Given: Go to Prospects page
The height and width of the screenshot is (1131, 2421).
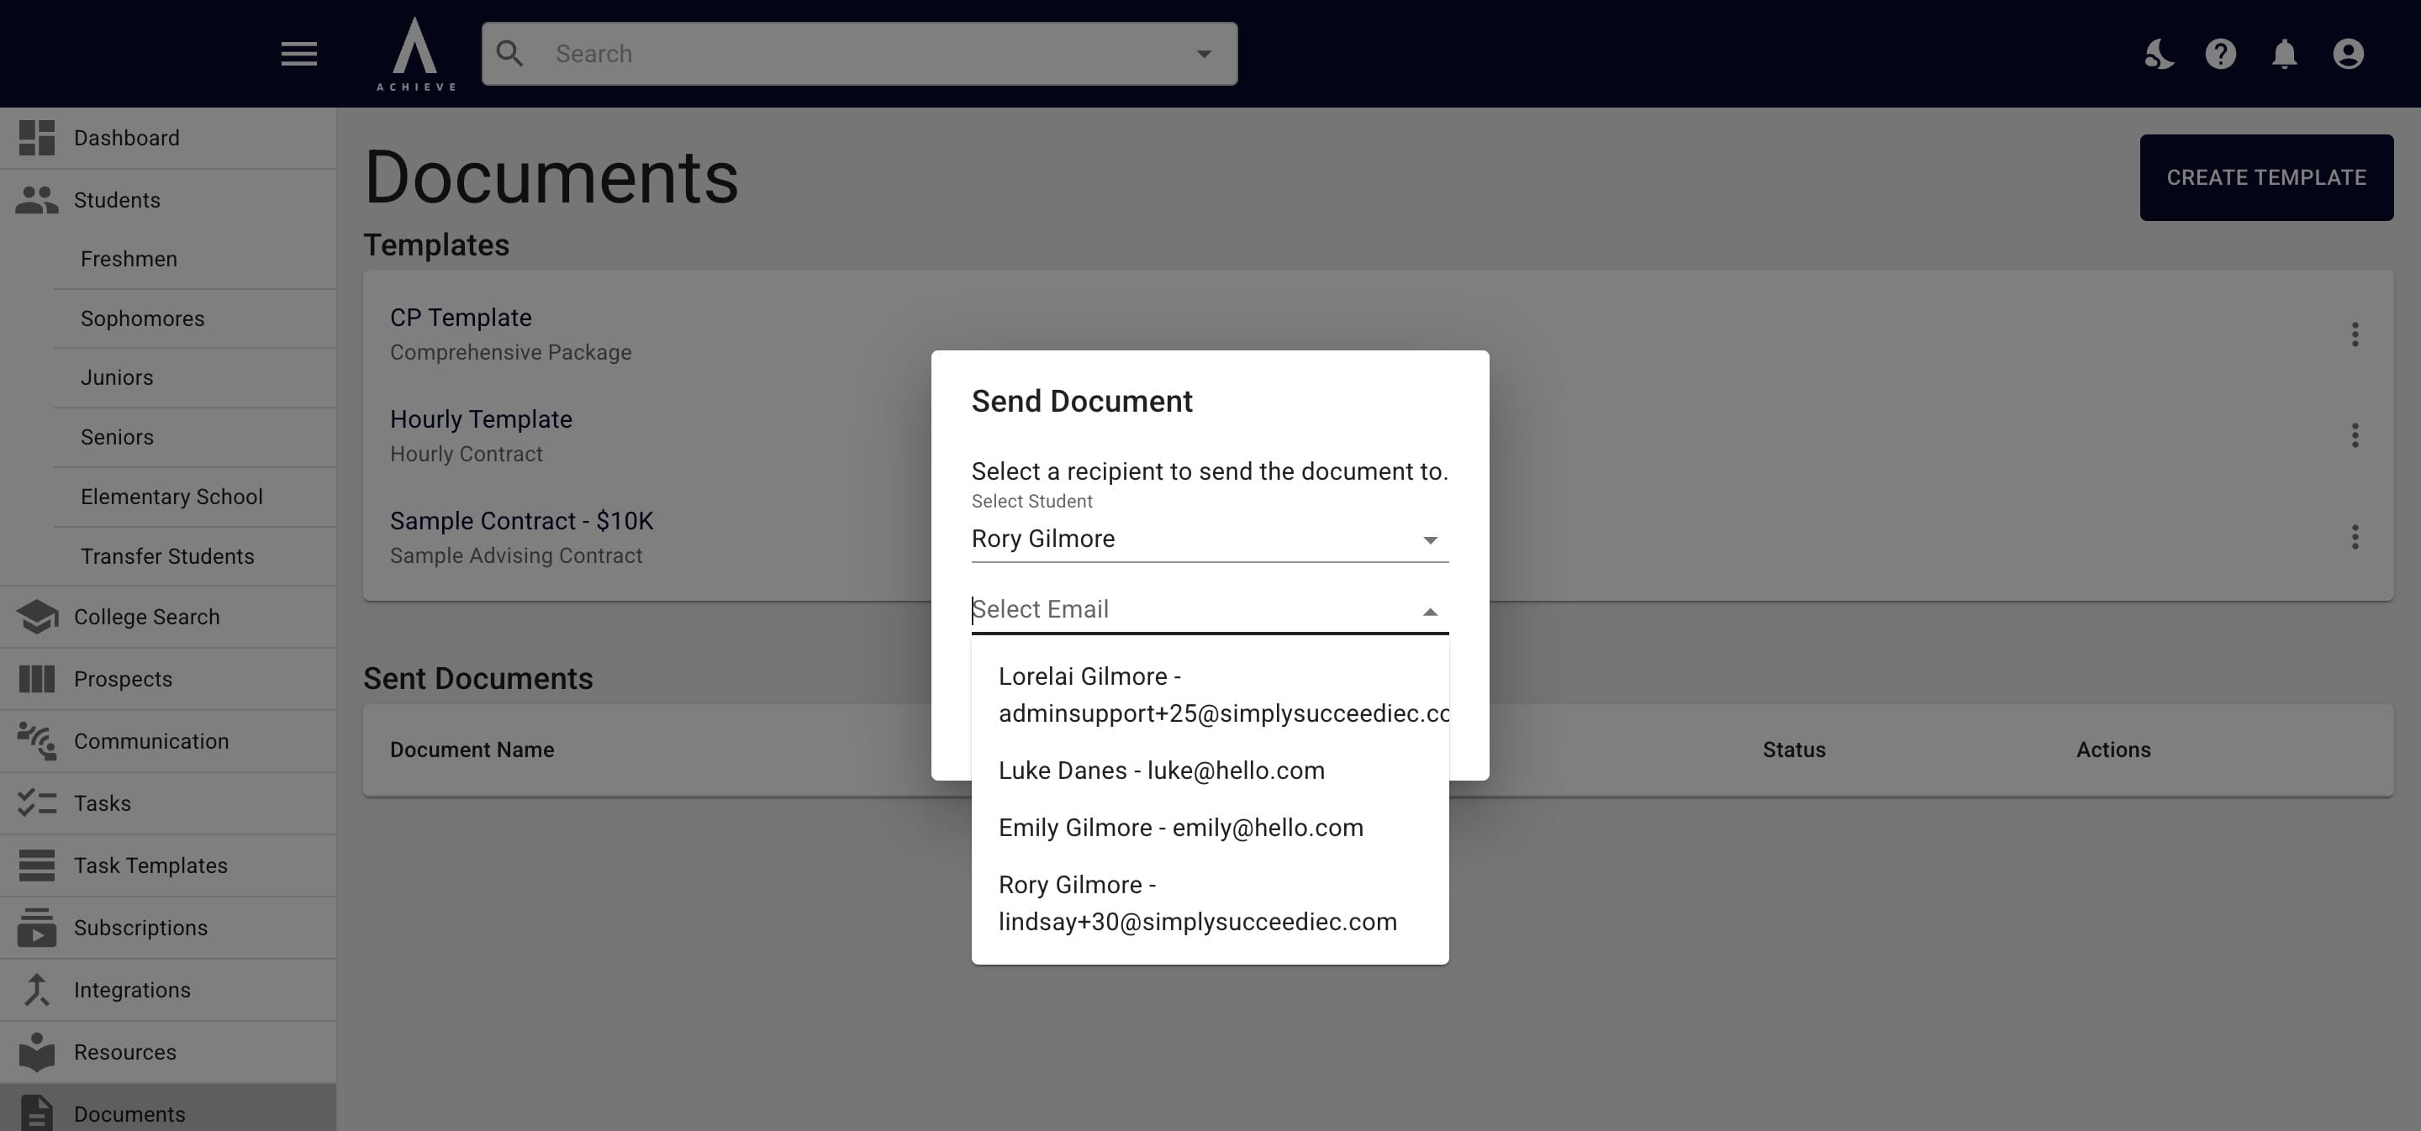Looking at the screenshot, I should (x=168, y=679).
